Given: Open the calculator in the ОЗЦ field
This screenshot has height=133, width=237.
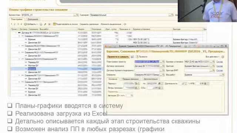Looking at the screenshot, I should click(x=159, y=88).
